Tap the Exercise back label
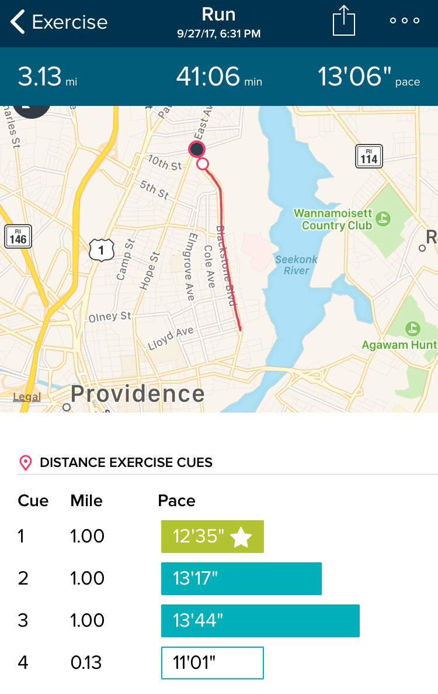The width and height of the screenshot is (438, 694). (x=69, y=22)
